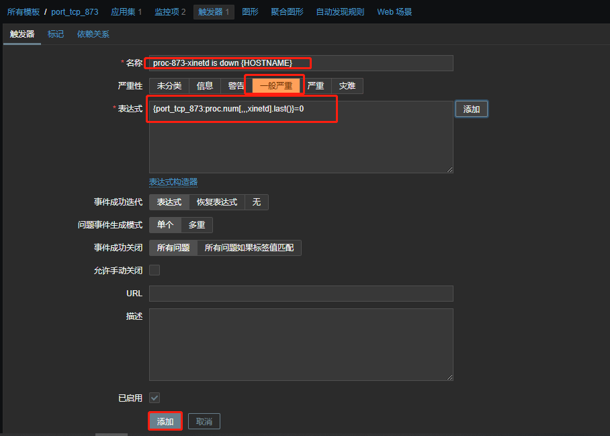Go to 应用集 1 section

pos(126,12)
